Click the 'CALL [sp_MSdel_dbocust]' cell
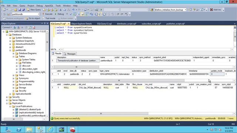Viewport: 237px width, 133px height. 90,88
